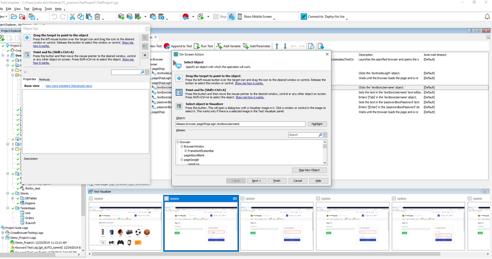492x259 pixels.
Task: Expand CrossBrowserTesting Logs node
Action: click(2, 232)
